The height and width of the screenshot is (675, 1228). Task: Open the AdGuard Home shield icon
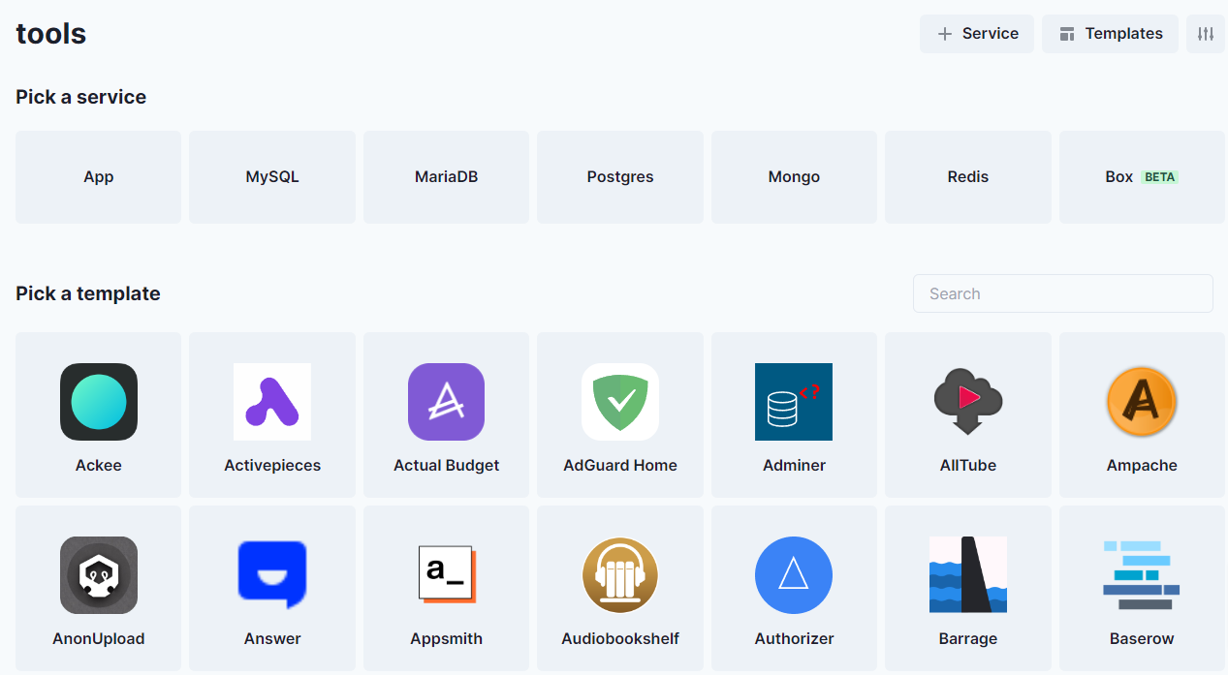point(620,402)
